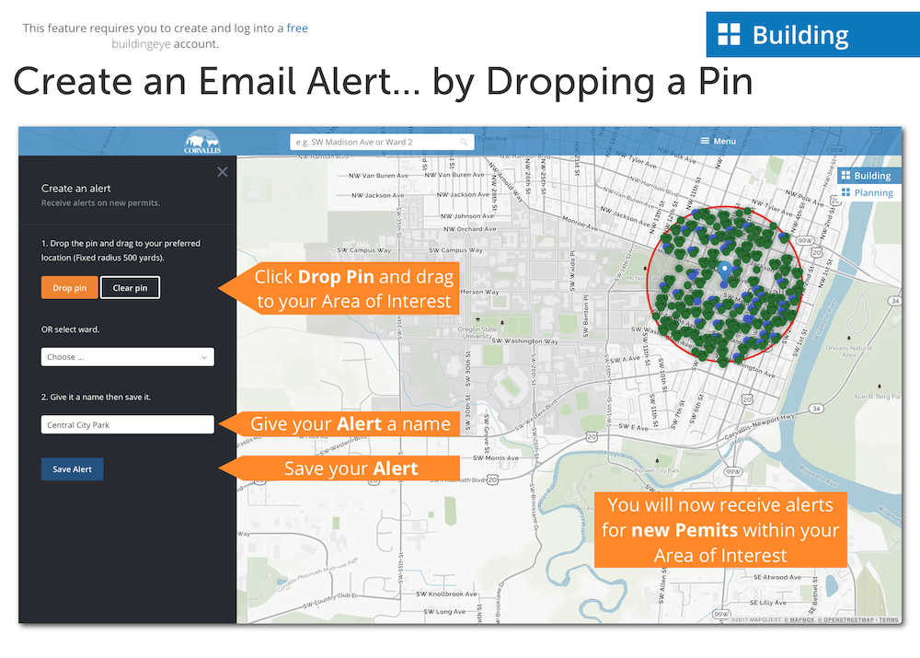
Task: Click 'Create an alert' heading text
Action: pyautogui.click(x=75, y=189)
